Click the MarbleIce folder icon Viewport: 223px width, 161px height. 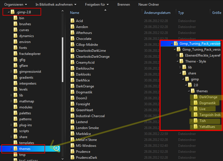[72, 134]
